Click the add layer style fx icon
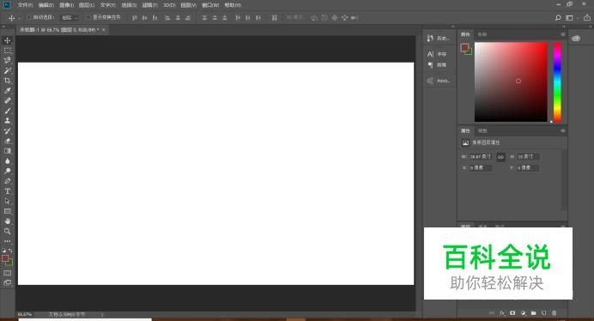The width and height of the screenshot is (594, 321). 502,313
